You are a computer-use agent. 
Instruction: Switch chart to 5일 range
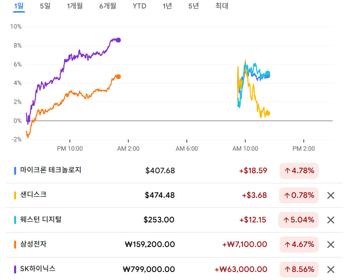click(45, 6)
